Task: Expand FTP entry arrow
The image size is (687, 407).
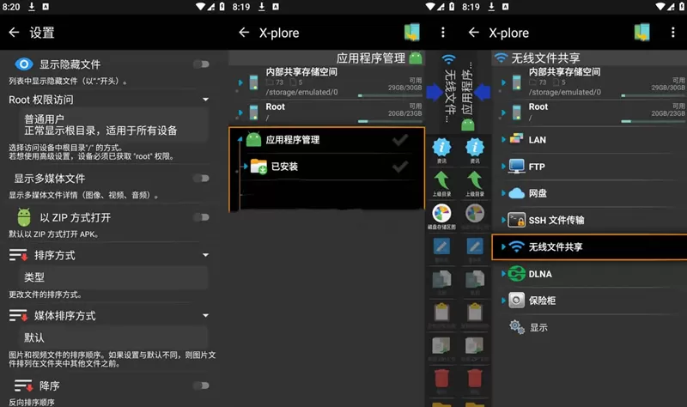Action: [503, 167]
